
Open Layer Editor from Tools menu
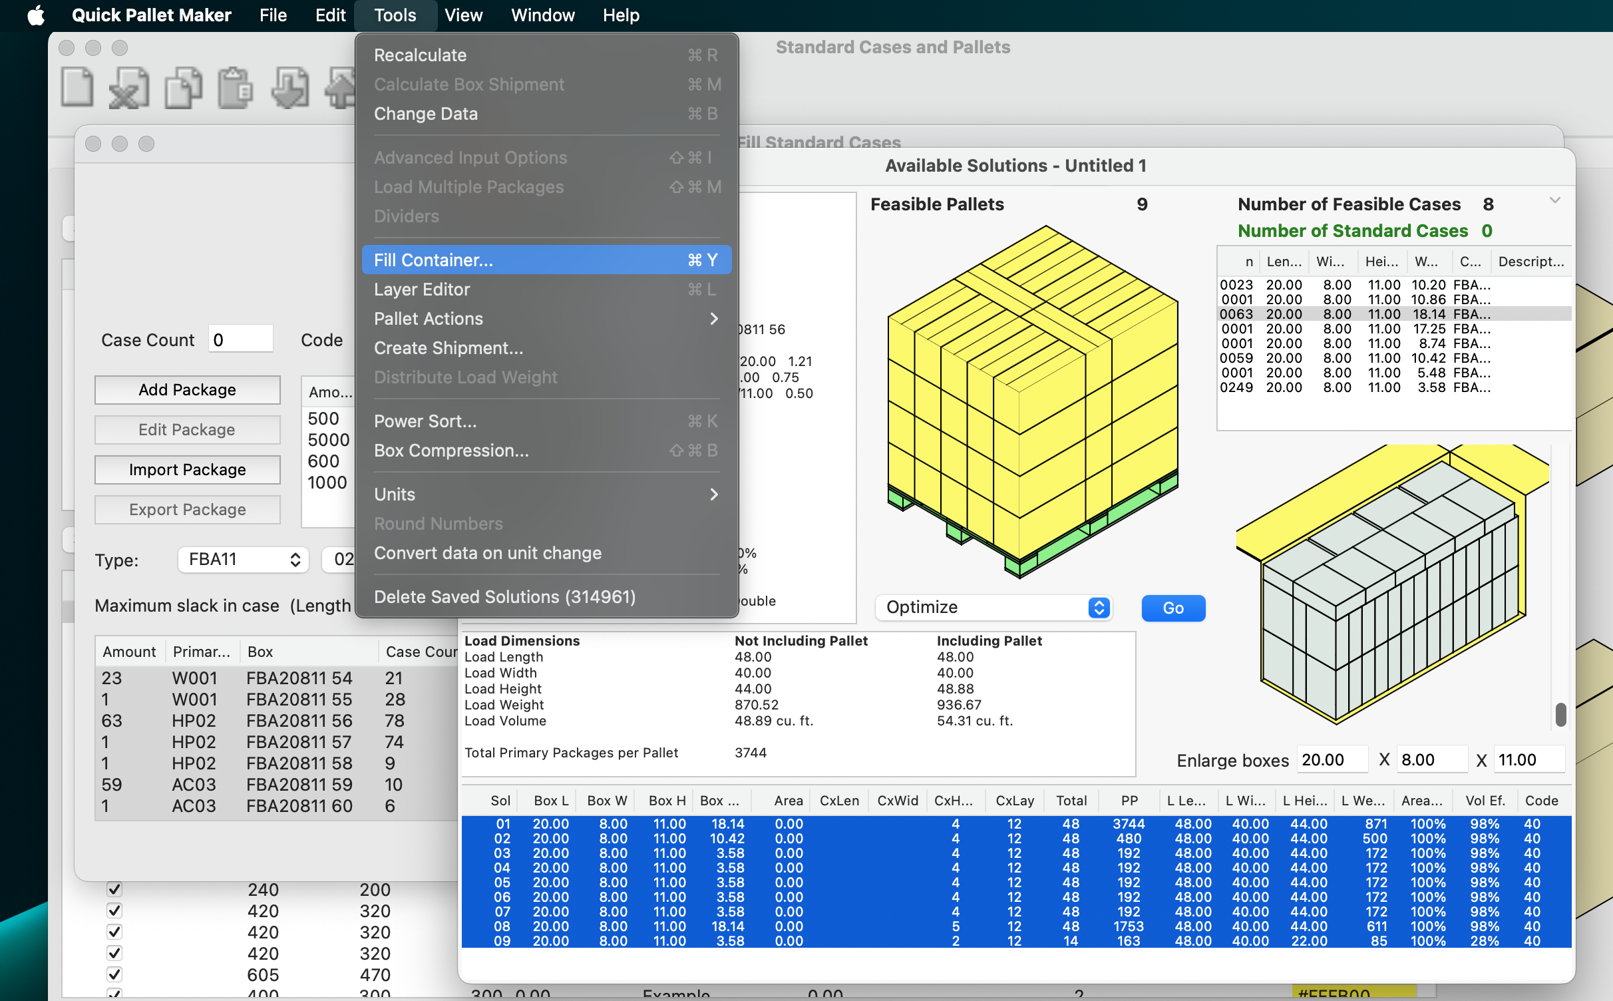click(546, 290)
